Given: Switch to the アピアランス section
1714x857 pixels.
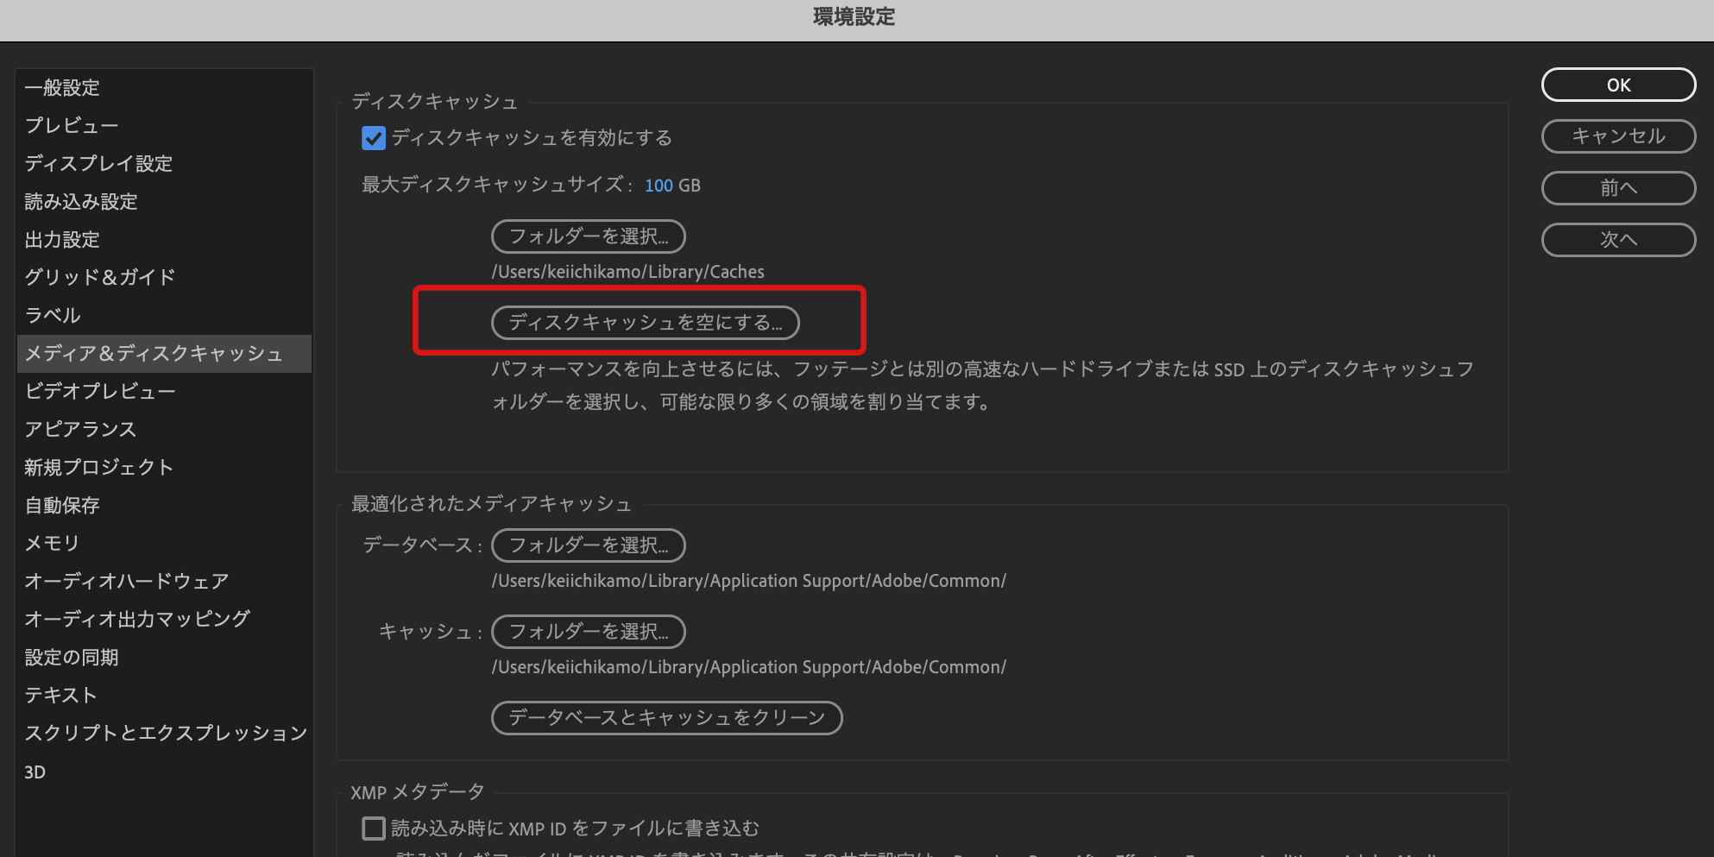Looking at the screenshot, I should click(79, 429).
